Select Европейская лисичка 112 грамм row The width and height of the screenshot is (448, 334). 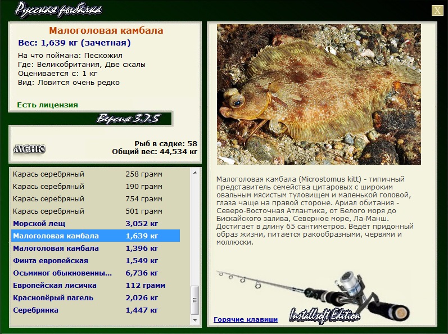96,286
